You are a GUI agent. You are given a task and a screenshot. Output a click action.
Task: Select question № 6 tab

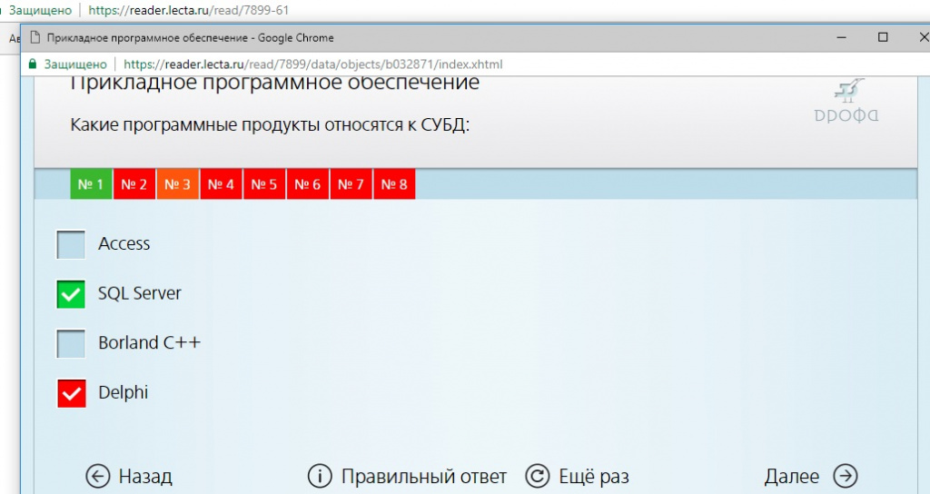[x=307, y=183]
